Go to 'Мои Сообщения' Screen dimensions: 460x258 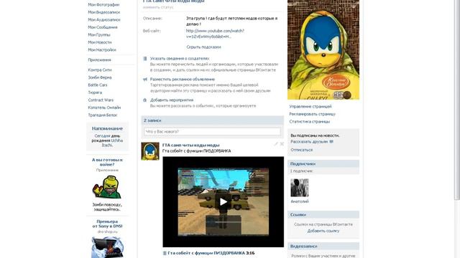pyautogui.click(x=103, y=27)
